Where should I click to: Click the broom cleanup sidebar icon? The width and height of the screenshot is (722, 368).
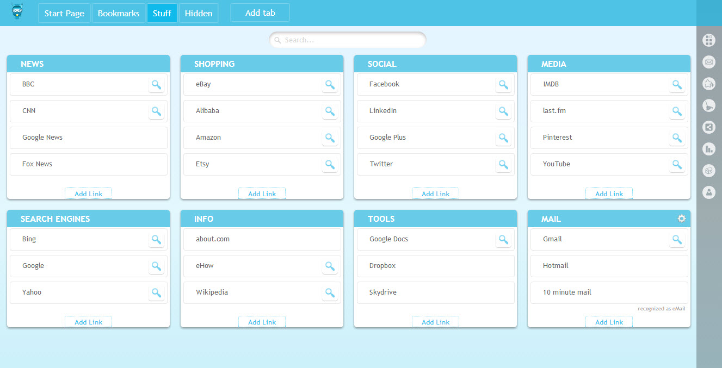(x=708, y=105)
